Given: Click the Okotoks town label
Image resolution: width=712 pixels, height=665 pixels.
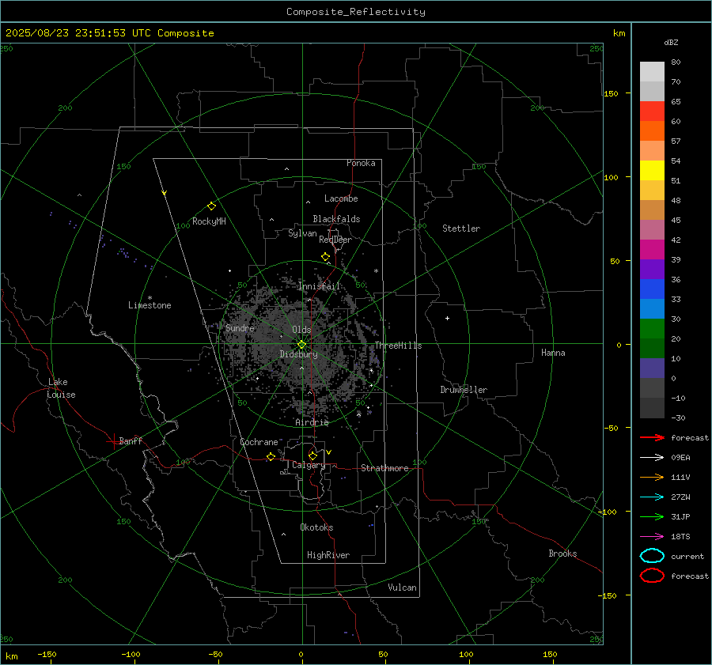Looking at the screenshot, I should [x=316, y=527].
